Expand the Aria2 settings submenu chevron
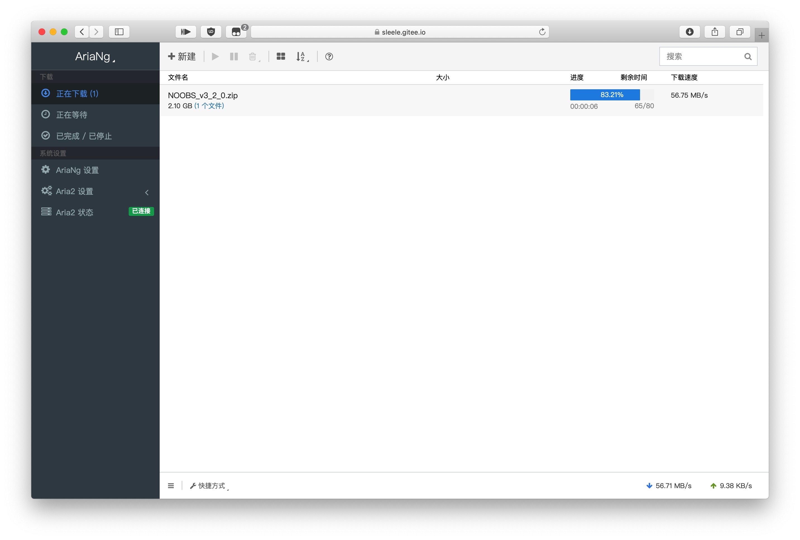Image resolution: width=800 pixels, height=540 pixels. tap(147, 192)
